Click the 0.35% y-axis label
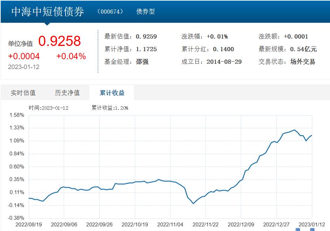 pos(17,179)
